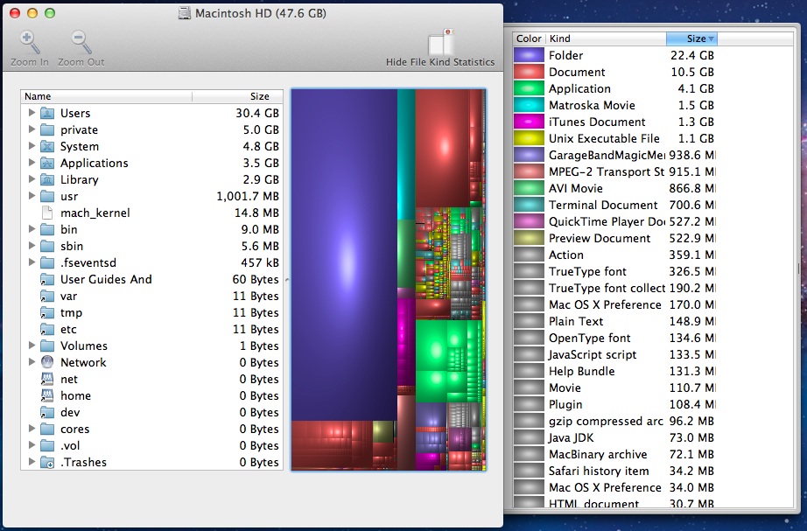Expand the Library folder disclosure triangle

pyautogui.click(x=32, y=179)
